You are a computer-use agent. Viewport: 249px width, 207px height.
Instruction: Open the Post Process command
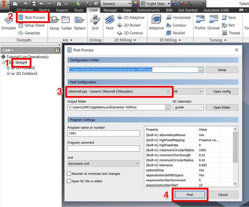coord(32,17)
